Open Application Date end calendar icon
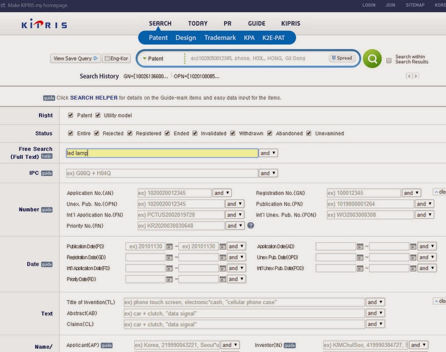 pyautogui.click(x=413, y=246)
